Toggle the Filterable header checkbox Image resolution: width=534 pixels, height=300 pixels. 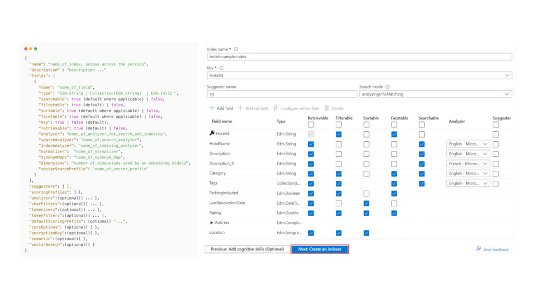pos(338,125)
